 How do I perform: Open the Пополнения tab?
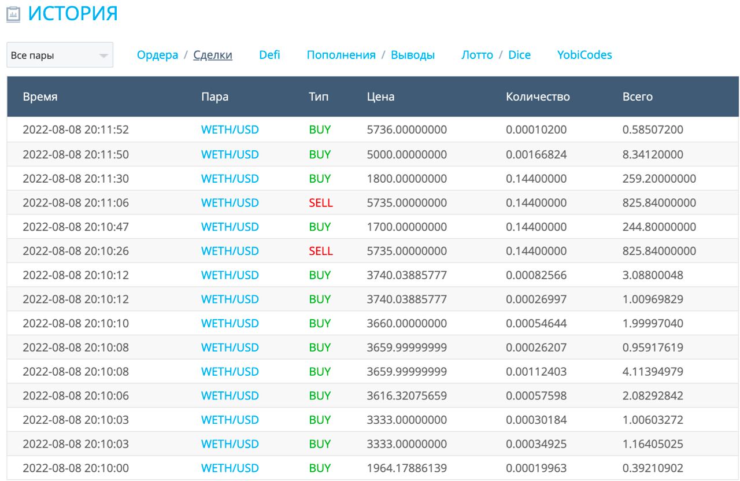(x=341, y=55)
